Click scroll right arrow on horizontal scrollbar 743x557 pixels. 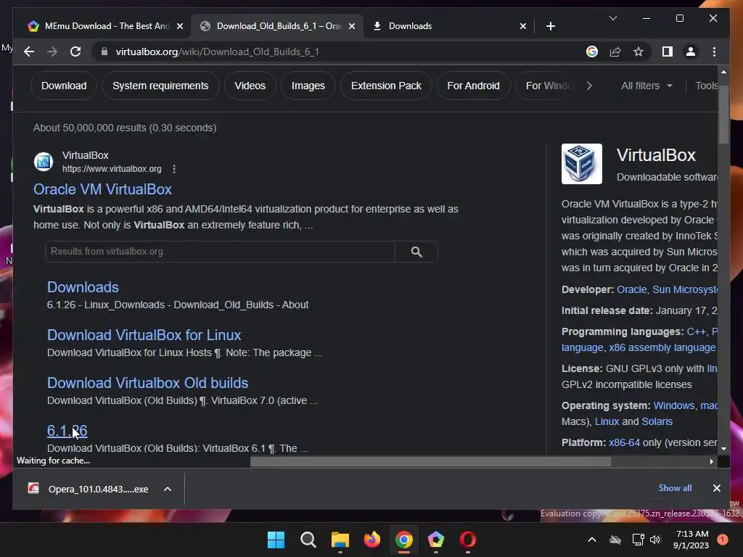tap(711, 461)
